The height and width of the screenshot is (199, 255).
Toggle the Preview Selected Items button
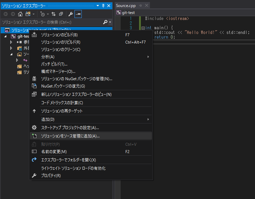[x=78, y=14]
